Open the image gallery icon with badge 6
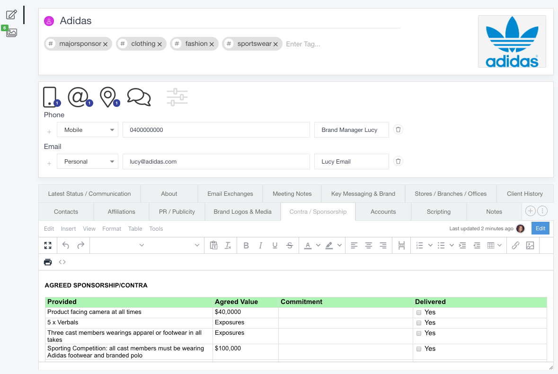The height and width of the screenshot is (374, 558). [x=11, y=33]
